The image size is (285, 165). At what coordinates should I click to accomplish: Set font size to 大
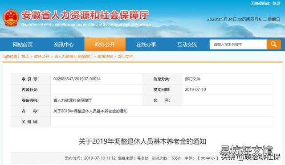(x=203, y=158)
